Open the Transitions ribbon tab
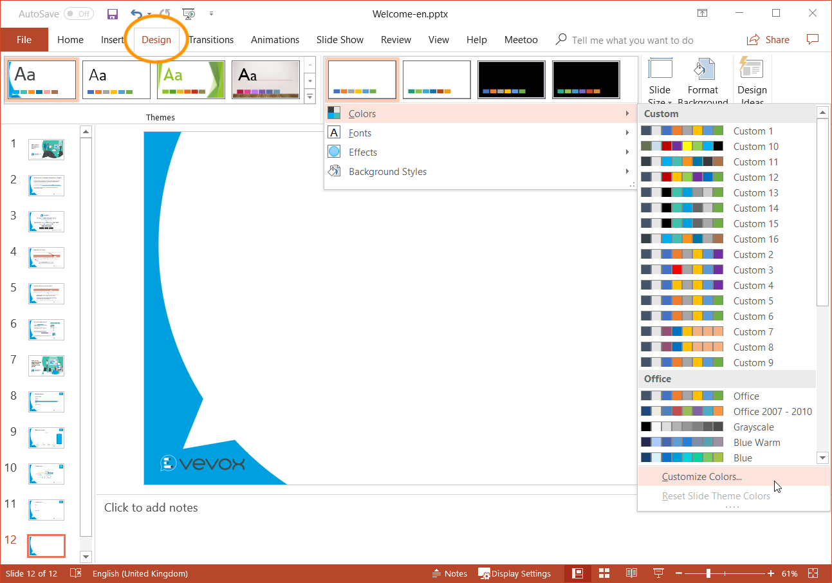Screen dimensions: 832x583 point(211,40)
